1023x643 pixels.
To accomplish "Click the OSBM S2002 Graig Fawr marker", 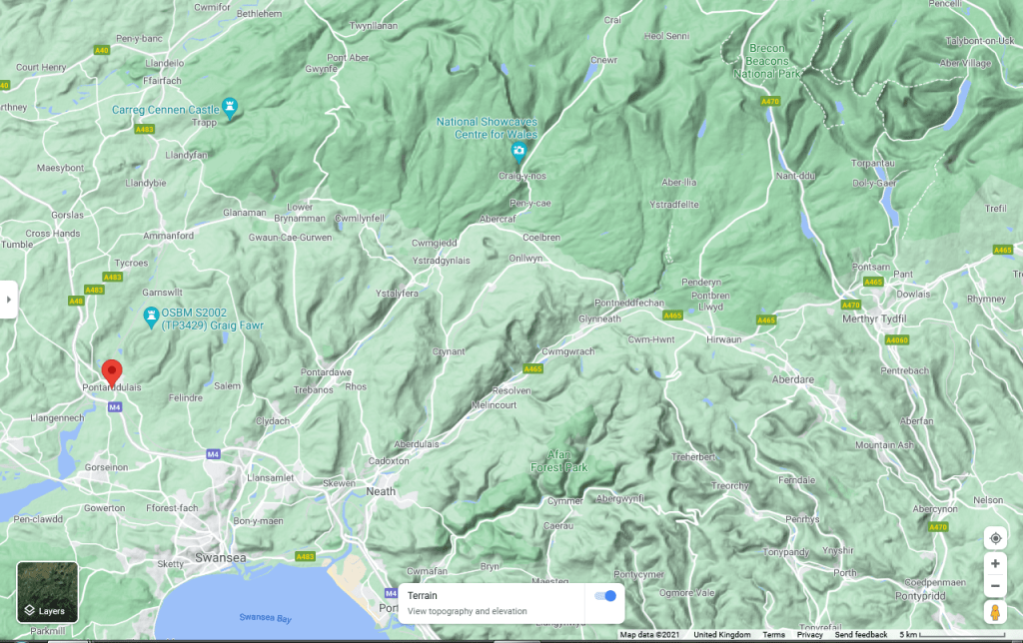I will 150,317.
